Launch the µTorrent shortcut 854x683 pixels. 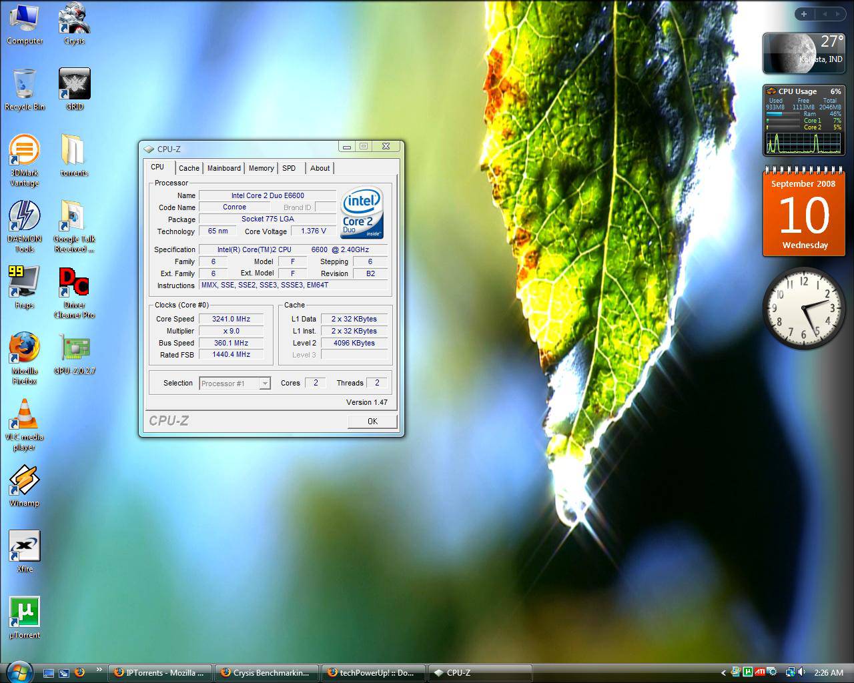point(25,618)
